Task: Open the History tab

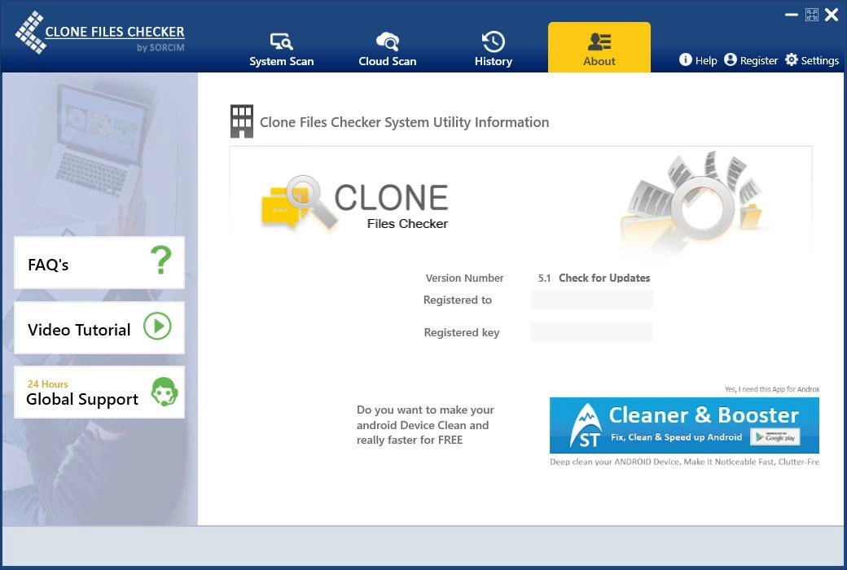Action: coord(494,49)
